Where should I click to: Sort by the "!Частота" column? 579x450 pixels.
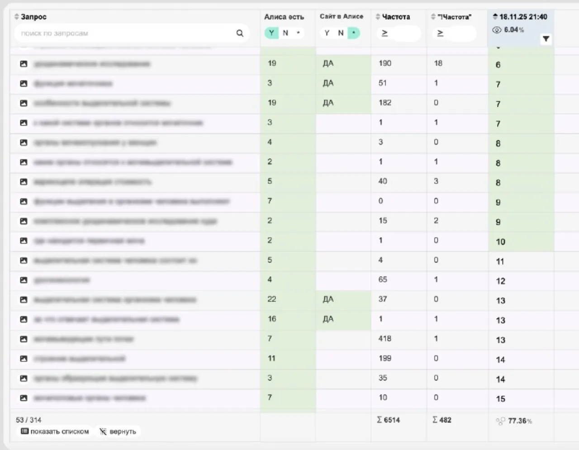click(x=451, y=17)
